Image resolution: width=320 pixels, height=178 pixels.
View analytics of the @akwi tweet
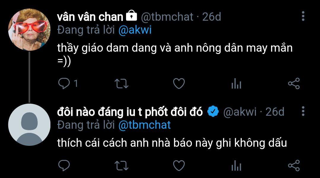(x=236, y=165)
